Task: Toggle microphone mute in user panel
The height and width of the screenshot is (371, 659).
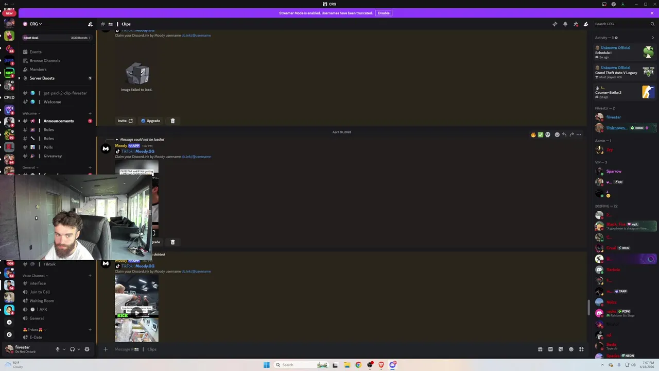Action: tap(58, 349)
